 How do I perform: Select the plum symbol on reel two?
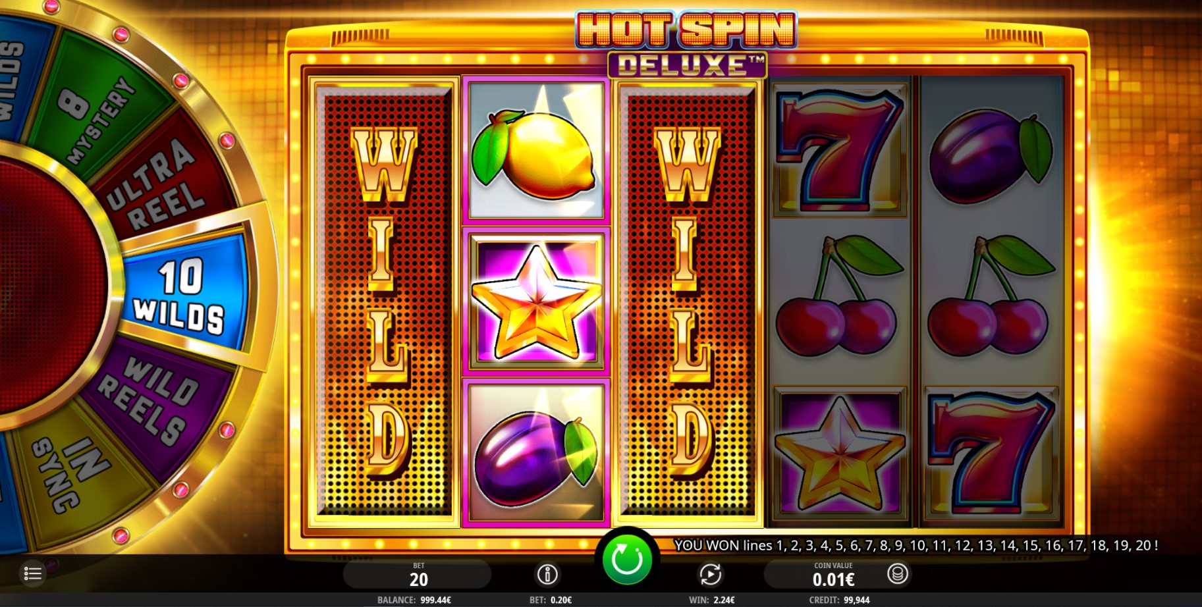pyautogui.click(x=537, y=453)
